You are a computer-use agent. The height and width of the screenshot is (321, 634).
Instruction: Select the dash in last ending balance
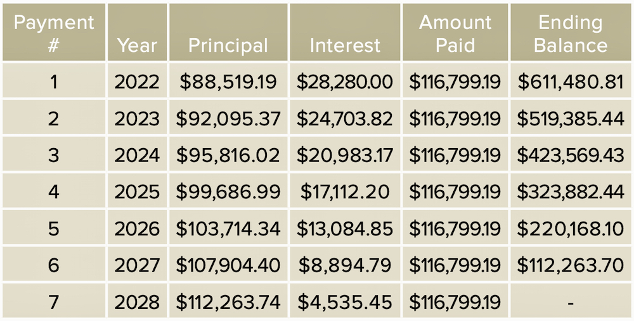pyautogui.click(x=571, y=303)
